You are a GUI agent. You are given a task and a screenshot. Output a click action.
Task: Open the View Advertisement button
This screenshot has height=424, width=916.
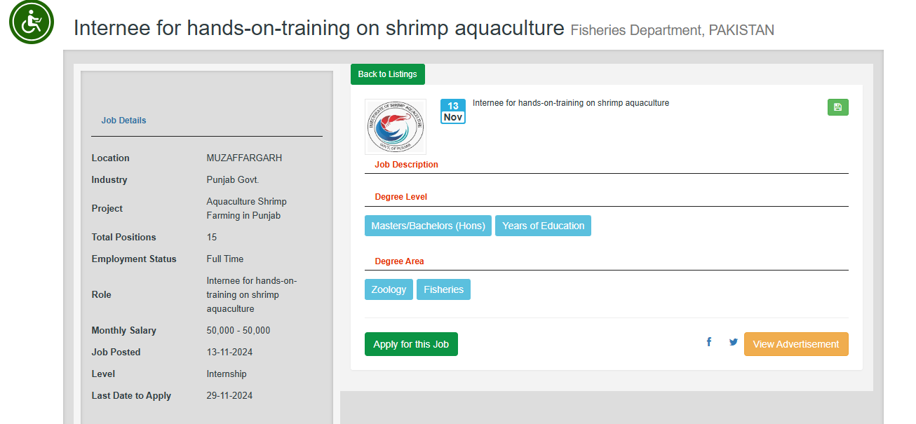(796, 344)
